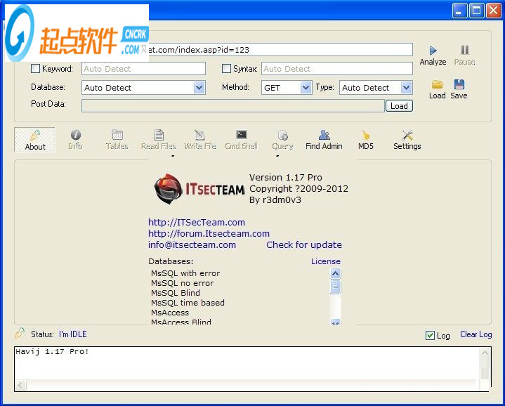Click the Load button beside Post Data
505x406 pixels.
[399, 106]
